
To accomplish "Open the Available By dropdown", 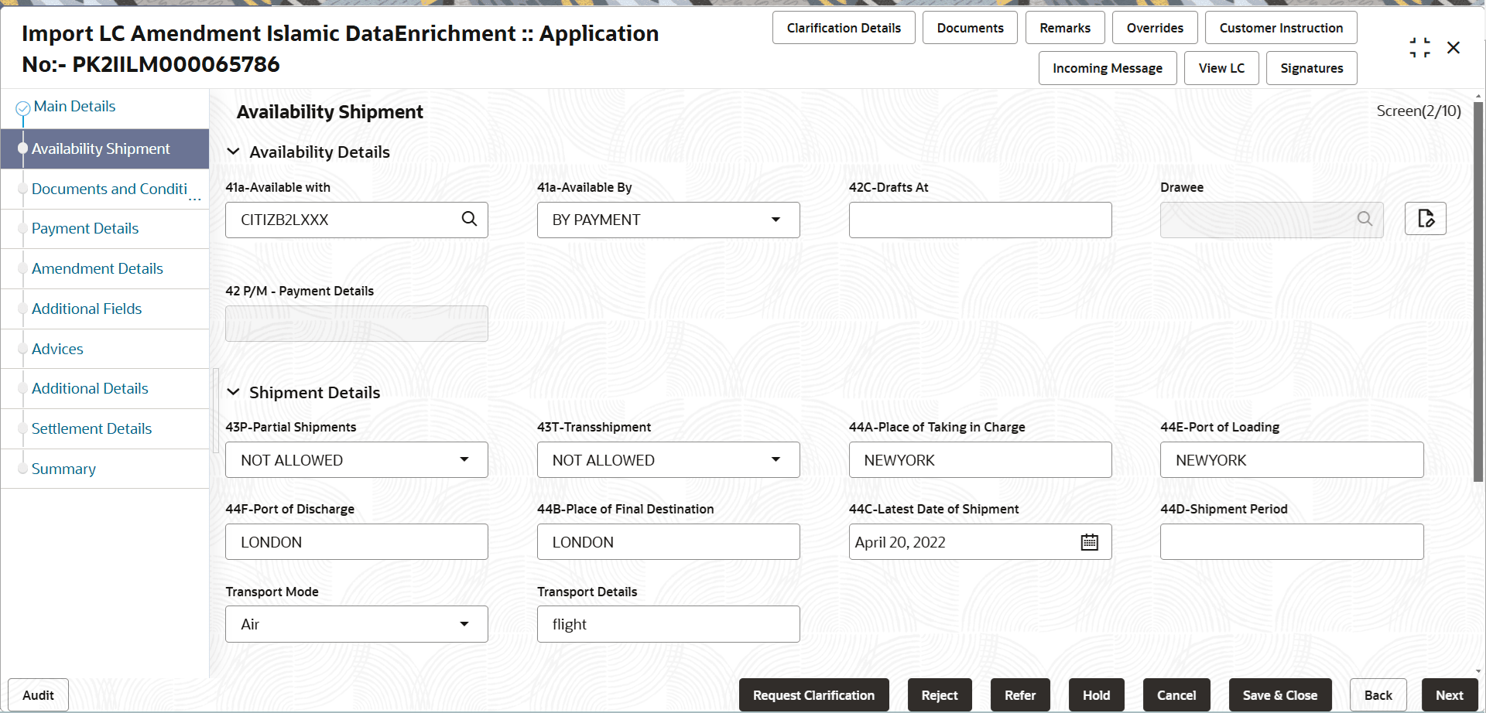I will tap(776, 220).
